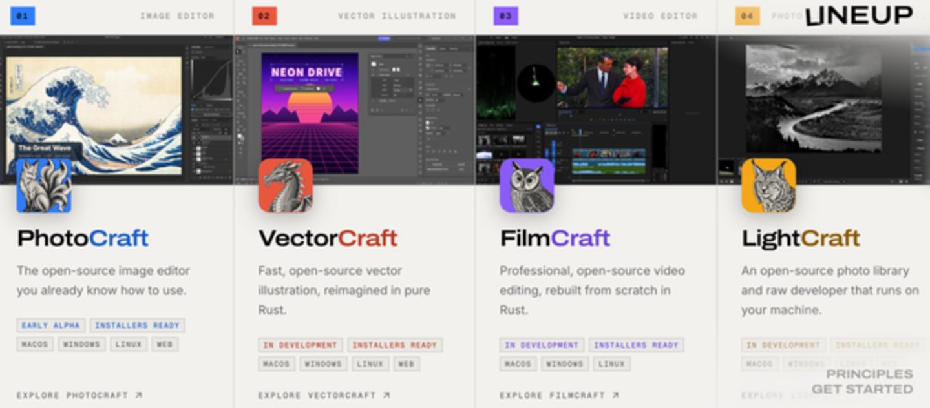The image size is (930, 408).
Task: Select the Lineup navigation heading
Action: point(859,15)
